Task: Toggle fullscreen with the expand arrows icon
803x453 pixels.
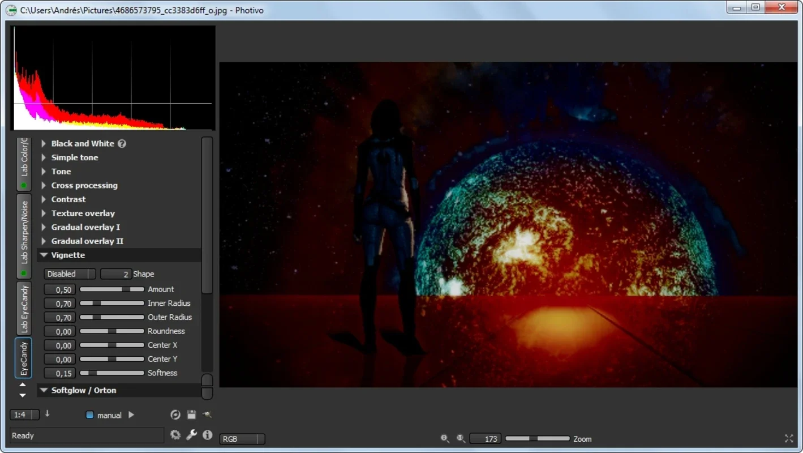Action: [x=789, y=438]
